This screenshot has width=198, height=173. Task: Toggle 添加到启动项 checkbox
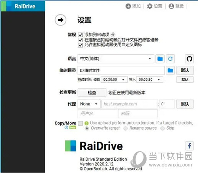[x=80, y=35]
